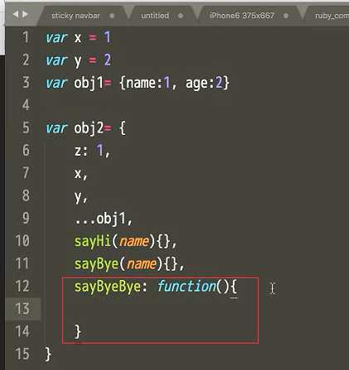Viewport: 349px width, 370px height.
Task: Place cursor on 'var y = 2' line
Action: (78, 60)
